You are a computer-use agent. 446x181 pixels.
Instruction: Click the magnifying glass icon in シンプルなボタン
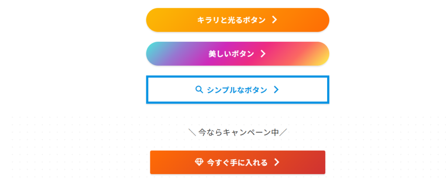coord(199,90)
